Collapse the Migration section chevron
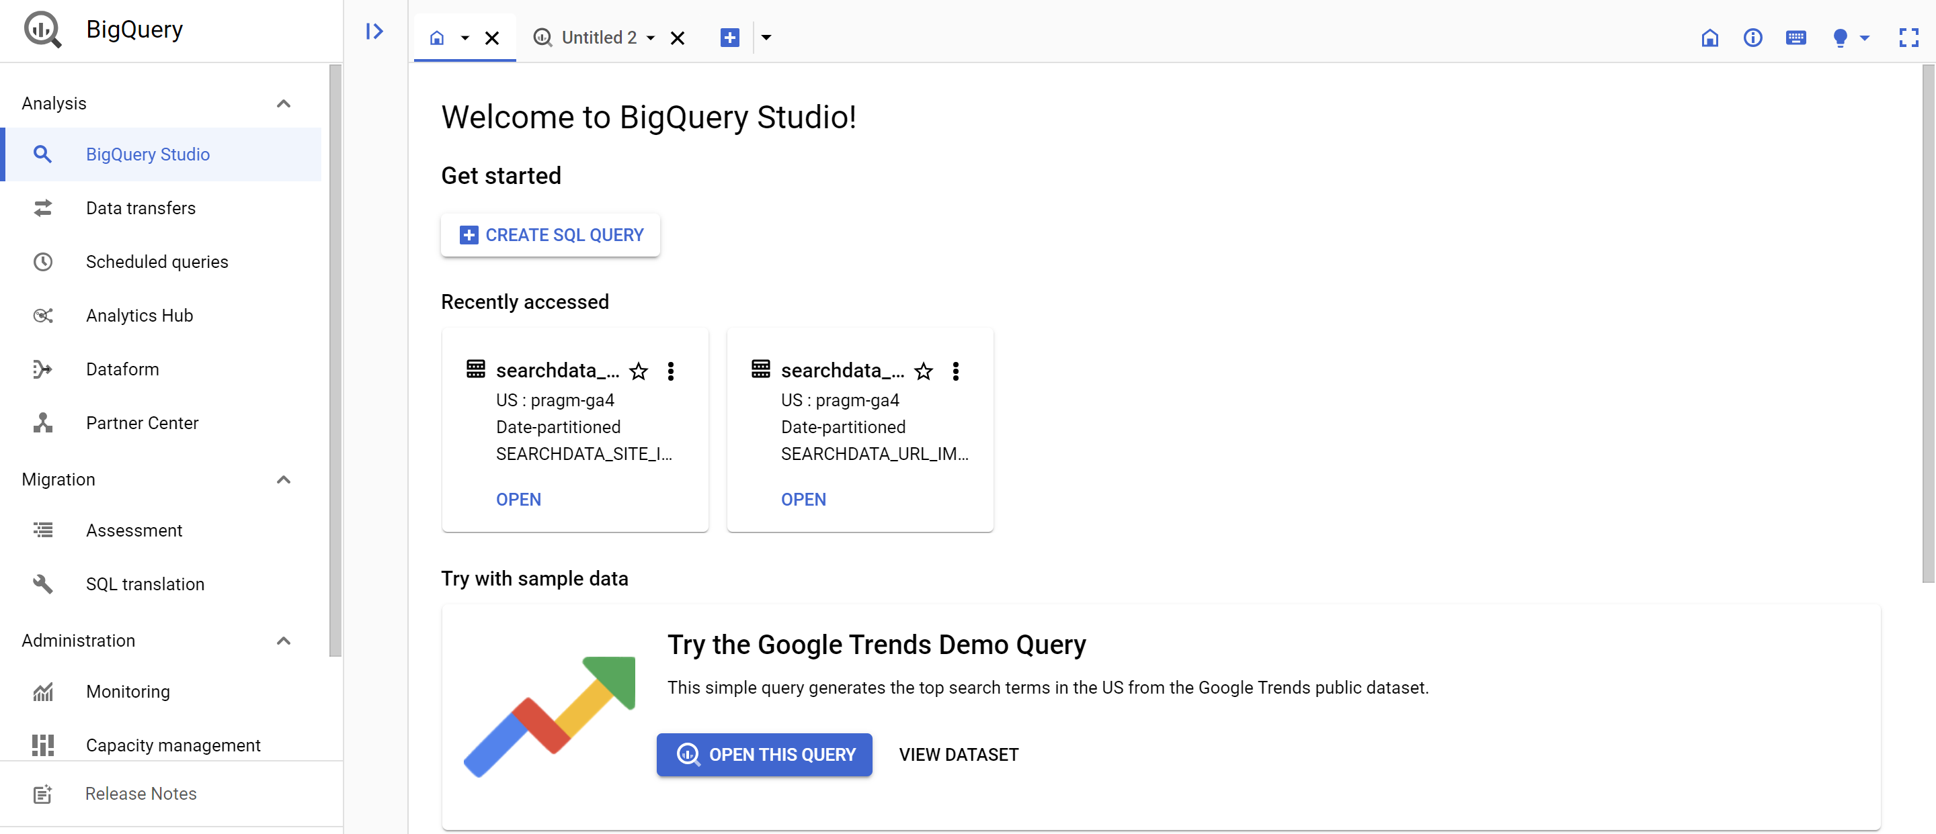 tap(284, 479)
